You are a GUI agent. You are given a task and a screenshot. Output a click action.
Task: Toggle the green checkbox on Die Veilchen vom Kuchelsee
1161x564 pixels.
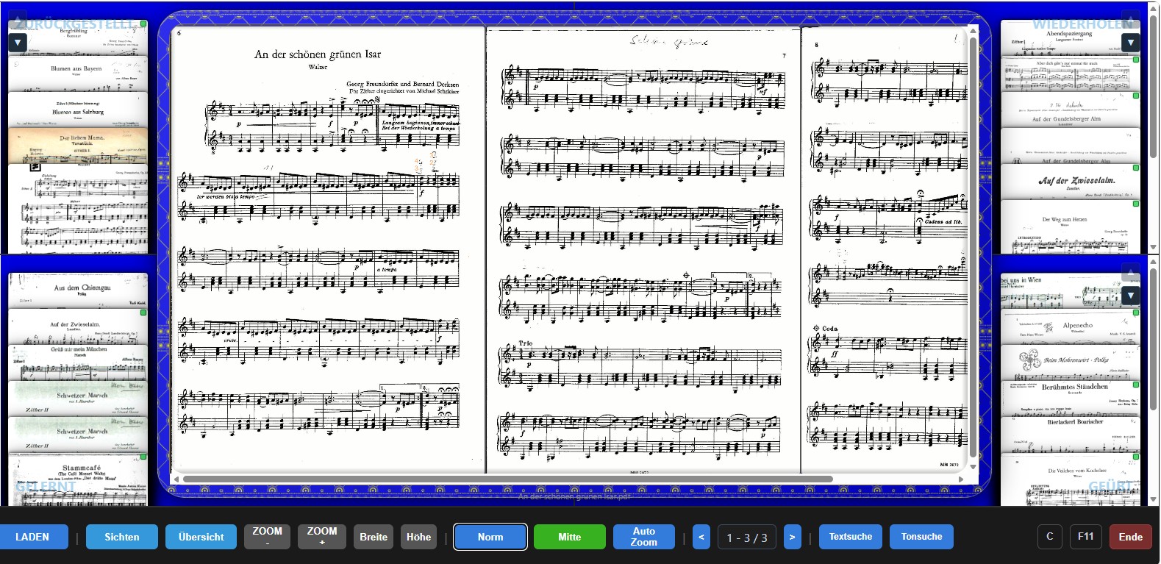coord(1136,457)
